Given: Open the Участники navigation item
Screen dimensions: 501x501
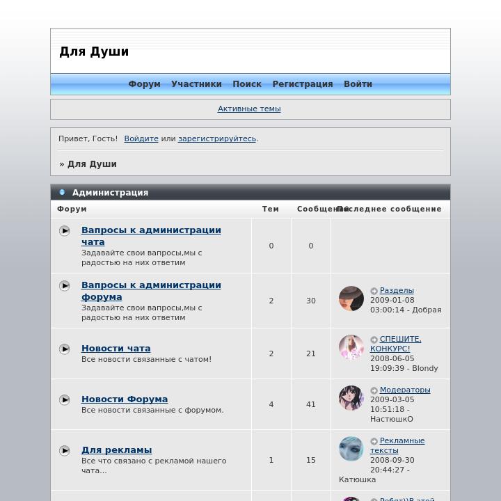Looking at the screenshot, I should point(196,84).
